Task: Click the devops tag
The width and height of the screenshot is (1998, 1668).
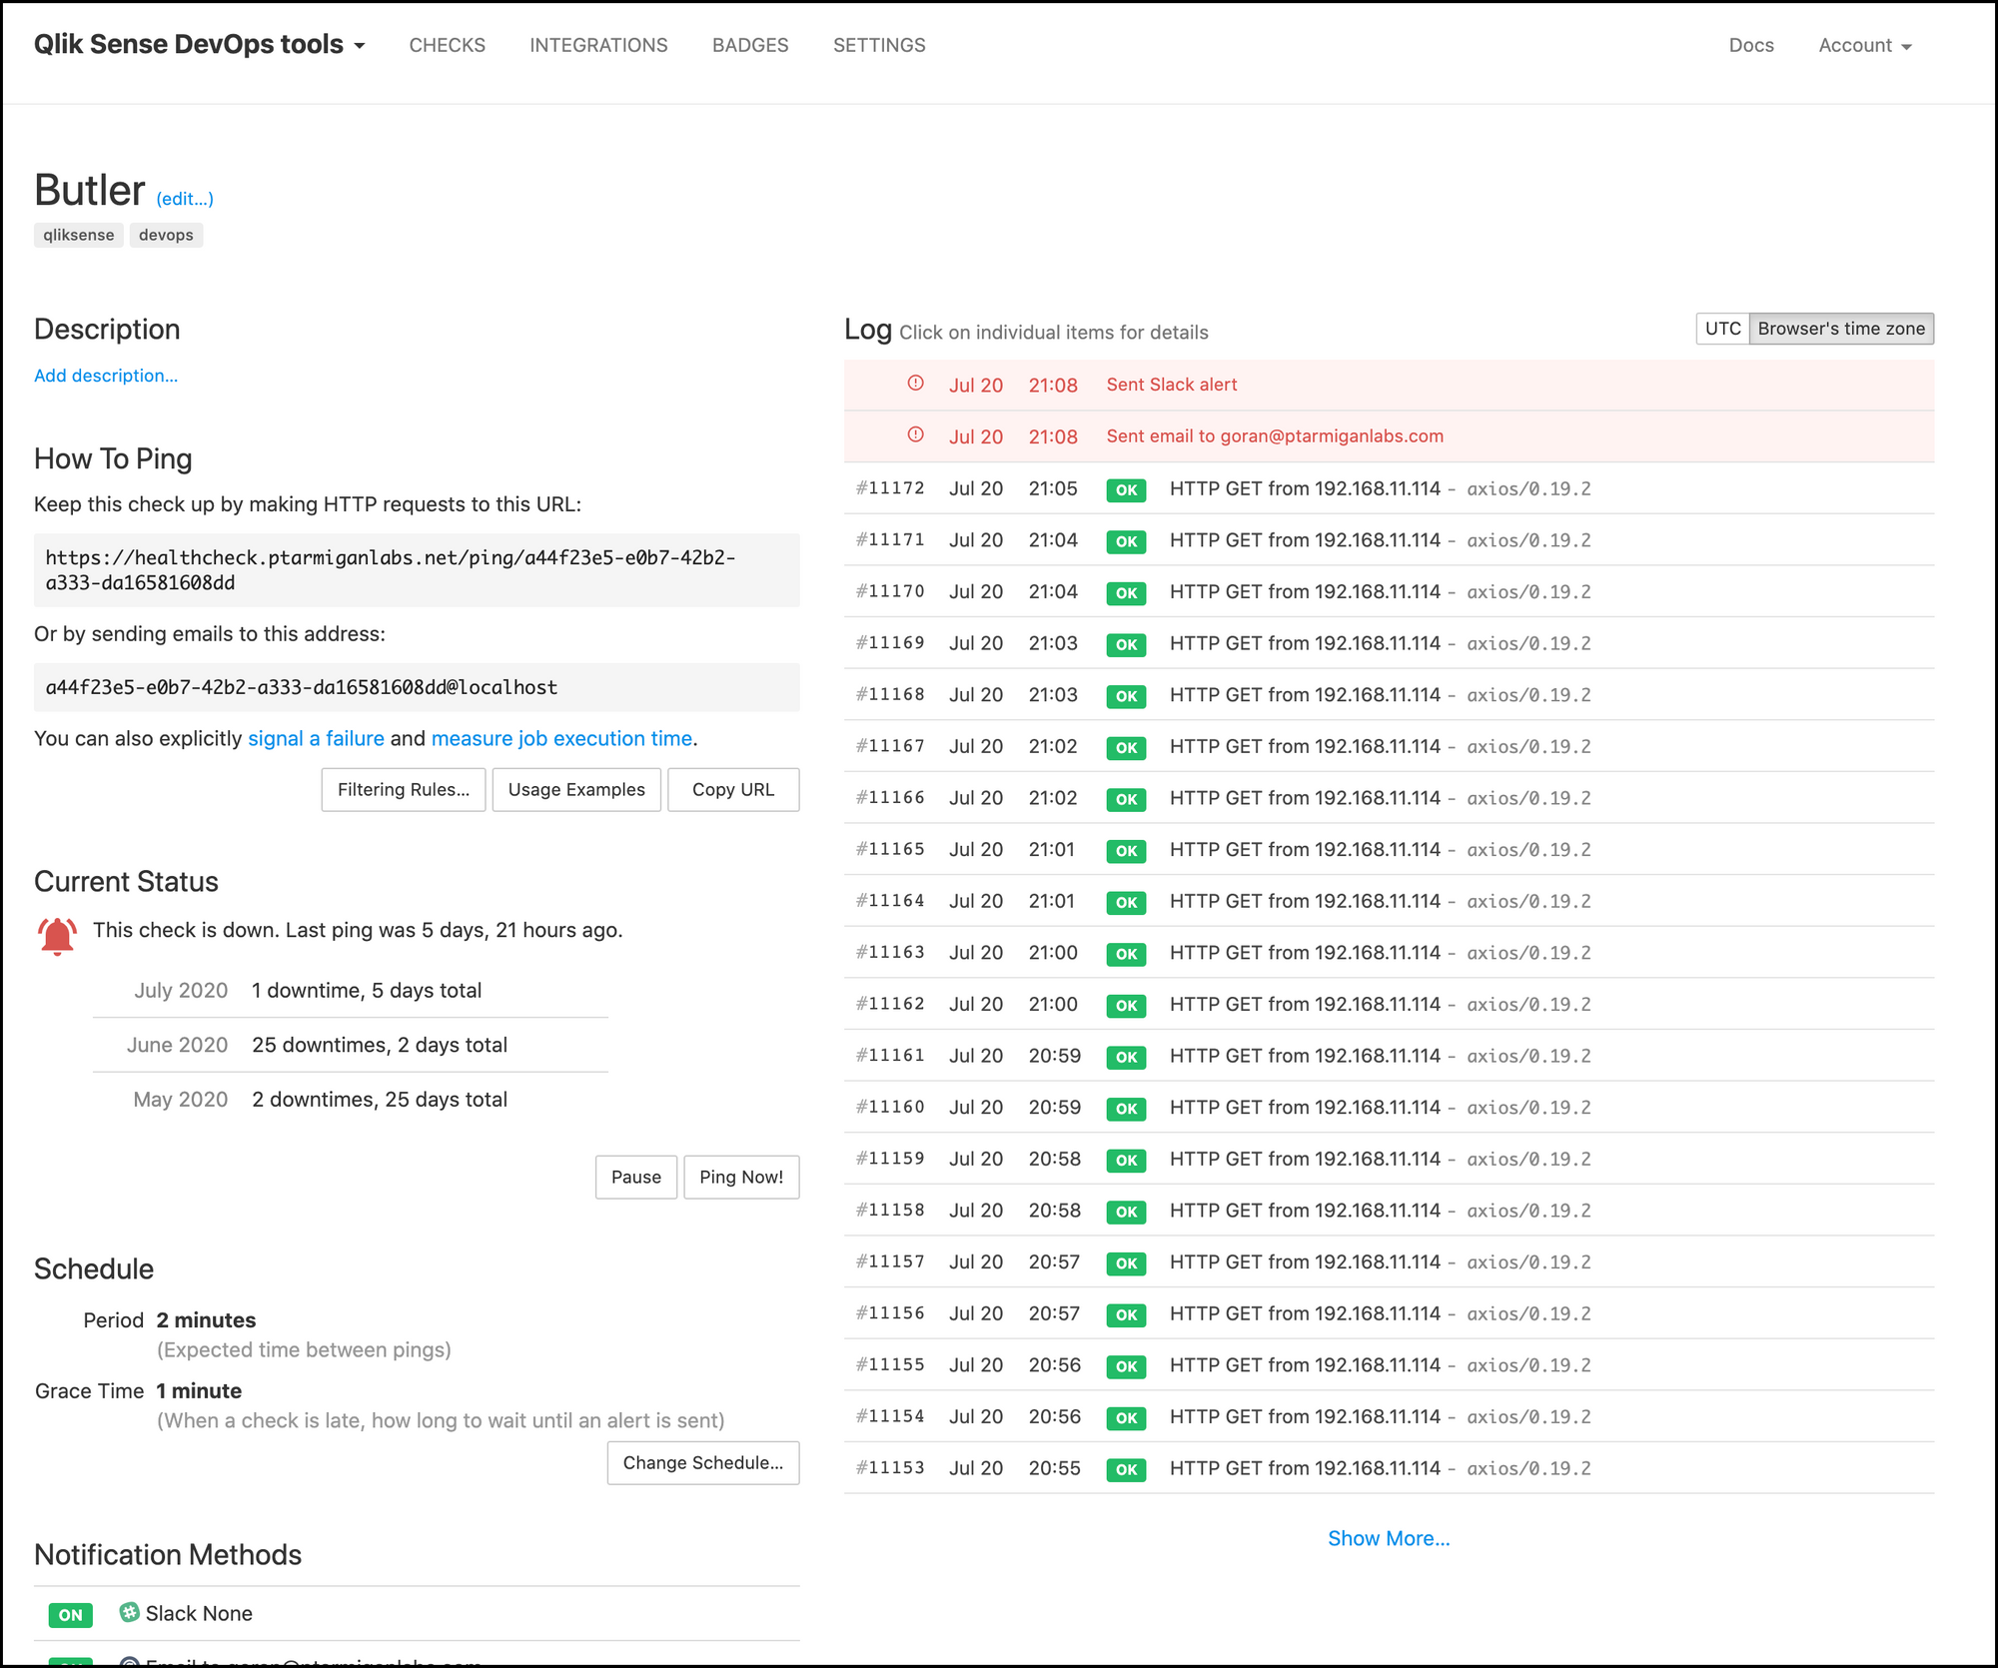Action: click(x=166, y=235)
